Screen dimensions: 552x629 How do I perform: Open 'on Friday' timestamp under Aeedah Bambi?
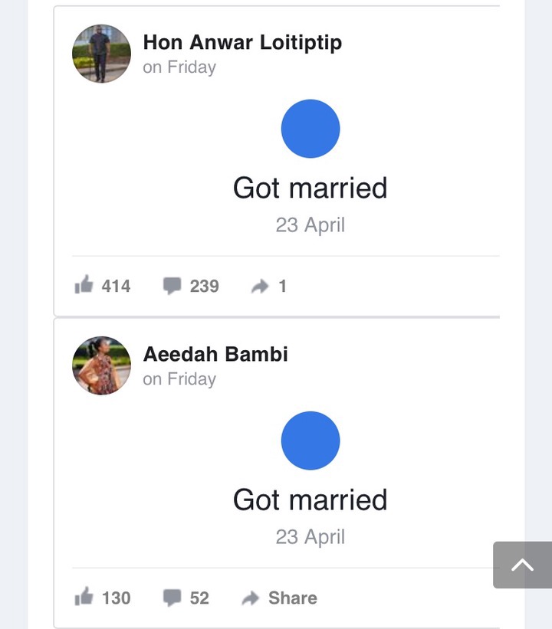point(179,378)
